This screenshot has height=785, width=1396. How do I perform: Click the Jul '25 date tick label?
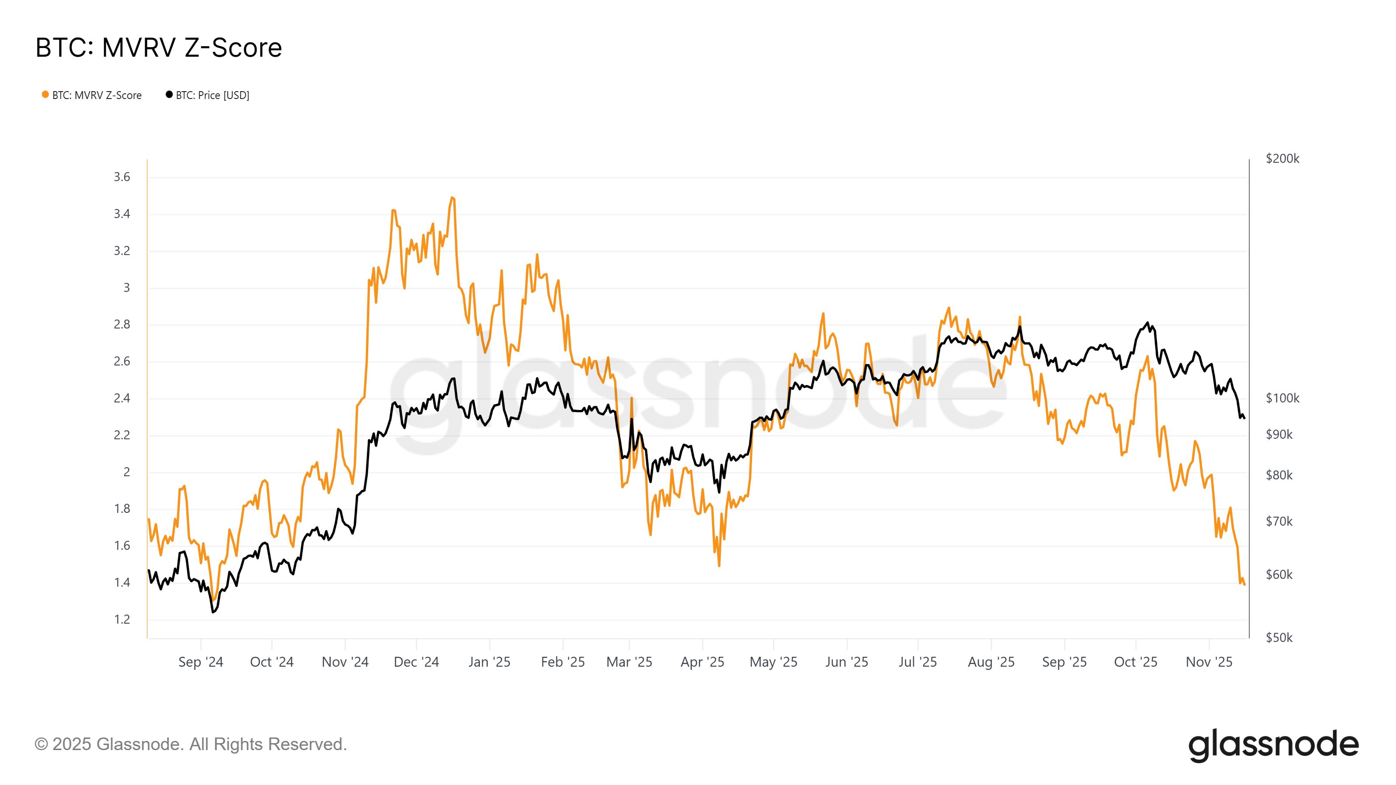pyautogui.click(x=917, y=662)
